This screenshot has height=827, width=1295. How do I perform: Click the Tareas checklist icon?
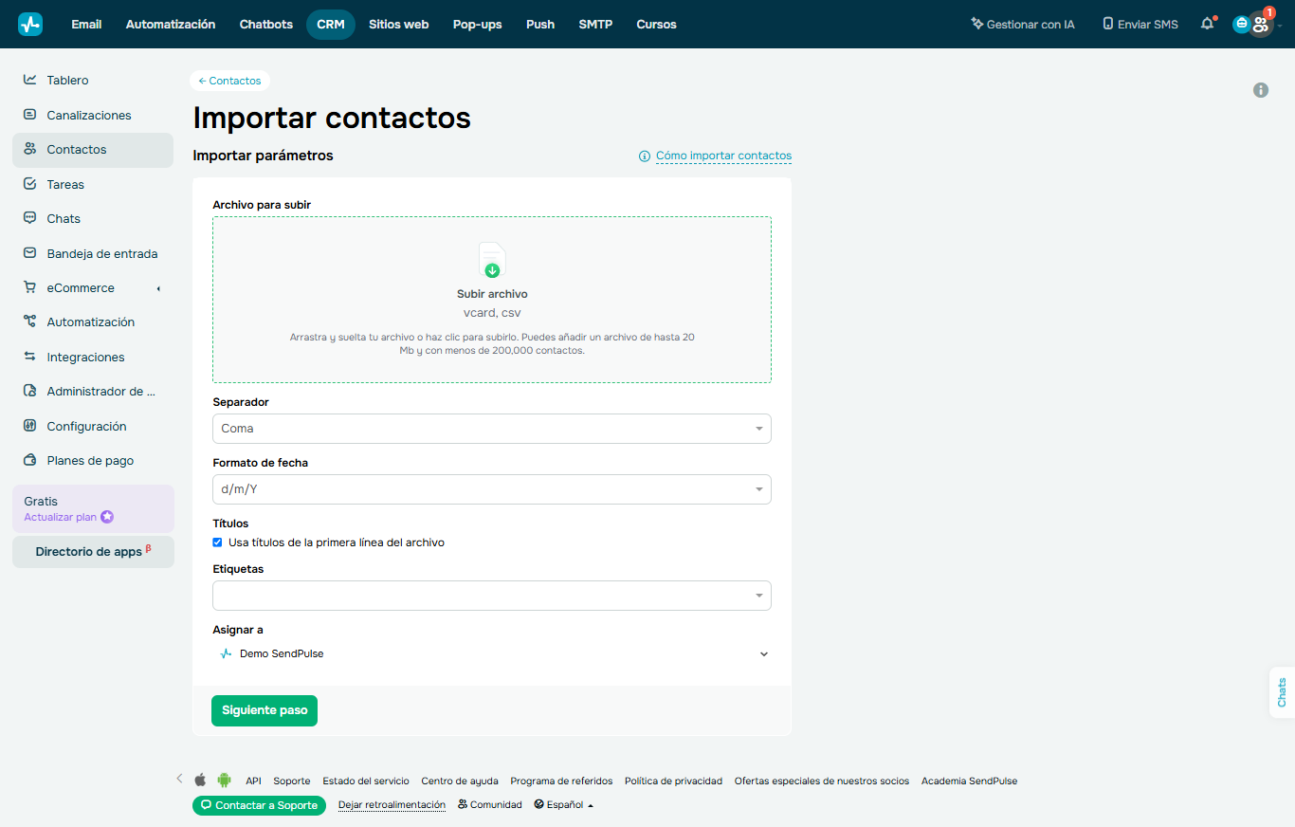(30, 184)
